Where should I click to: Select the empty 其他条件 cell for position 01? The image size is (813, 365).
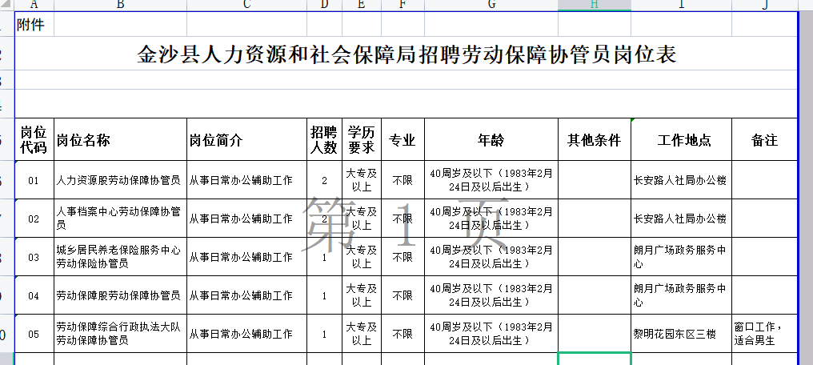coord(595,180)
